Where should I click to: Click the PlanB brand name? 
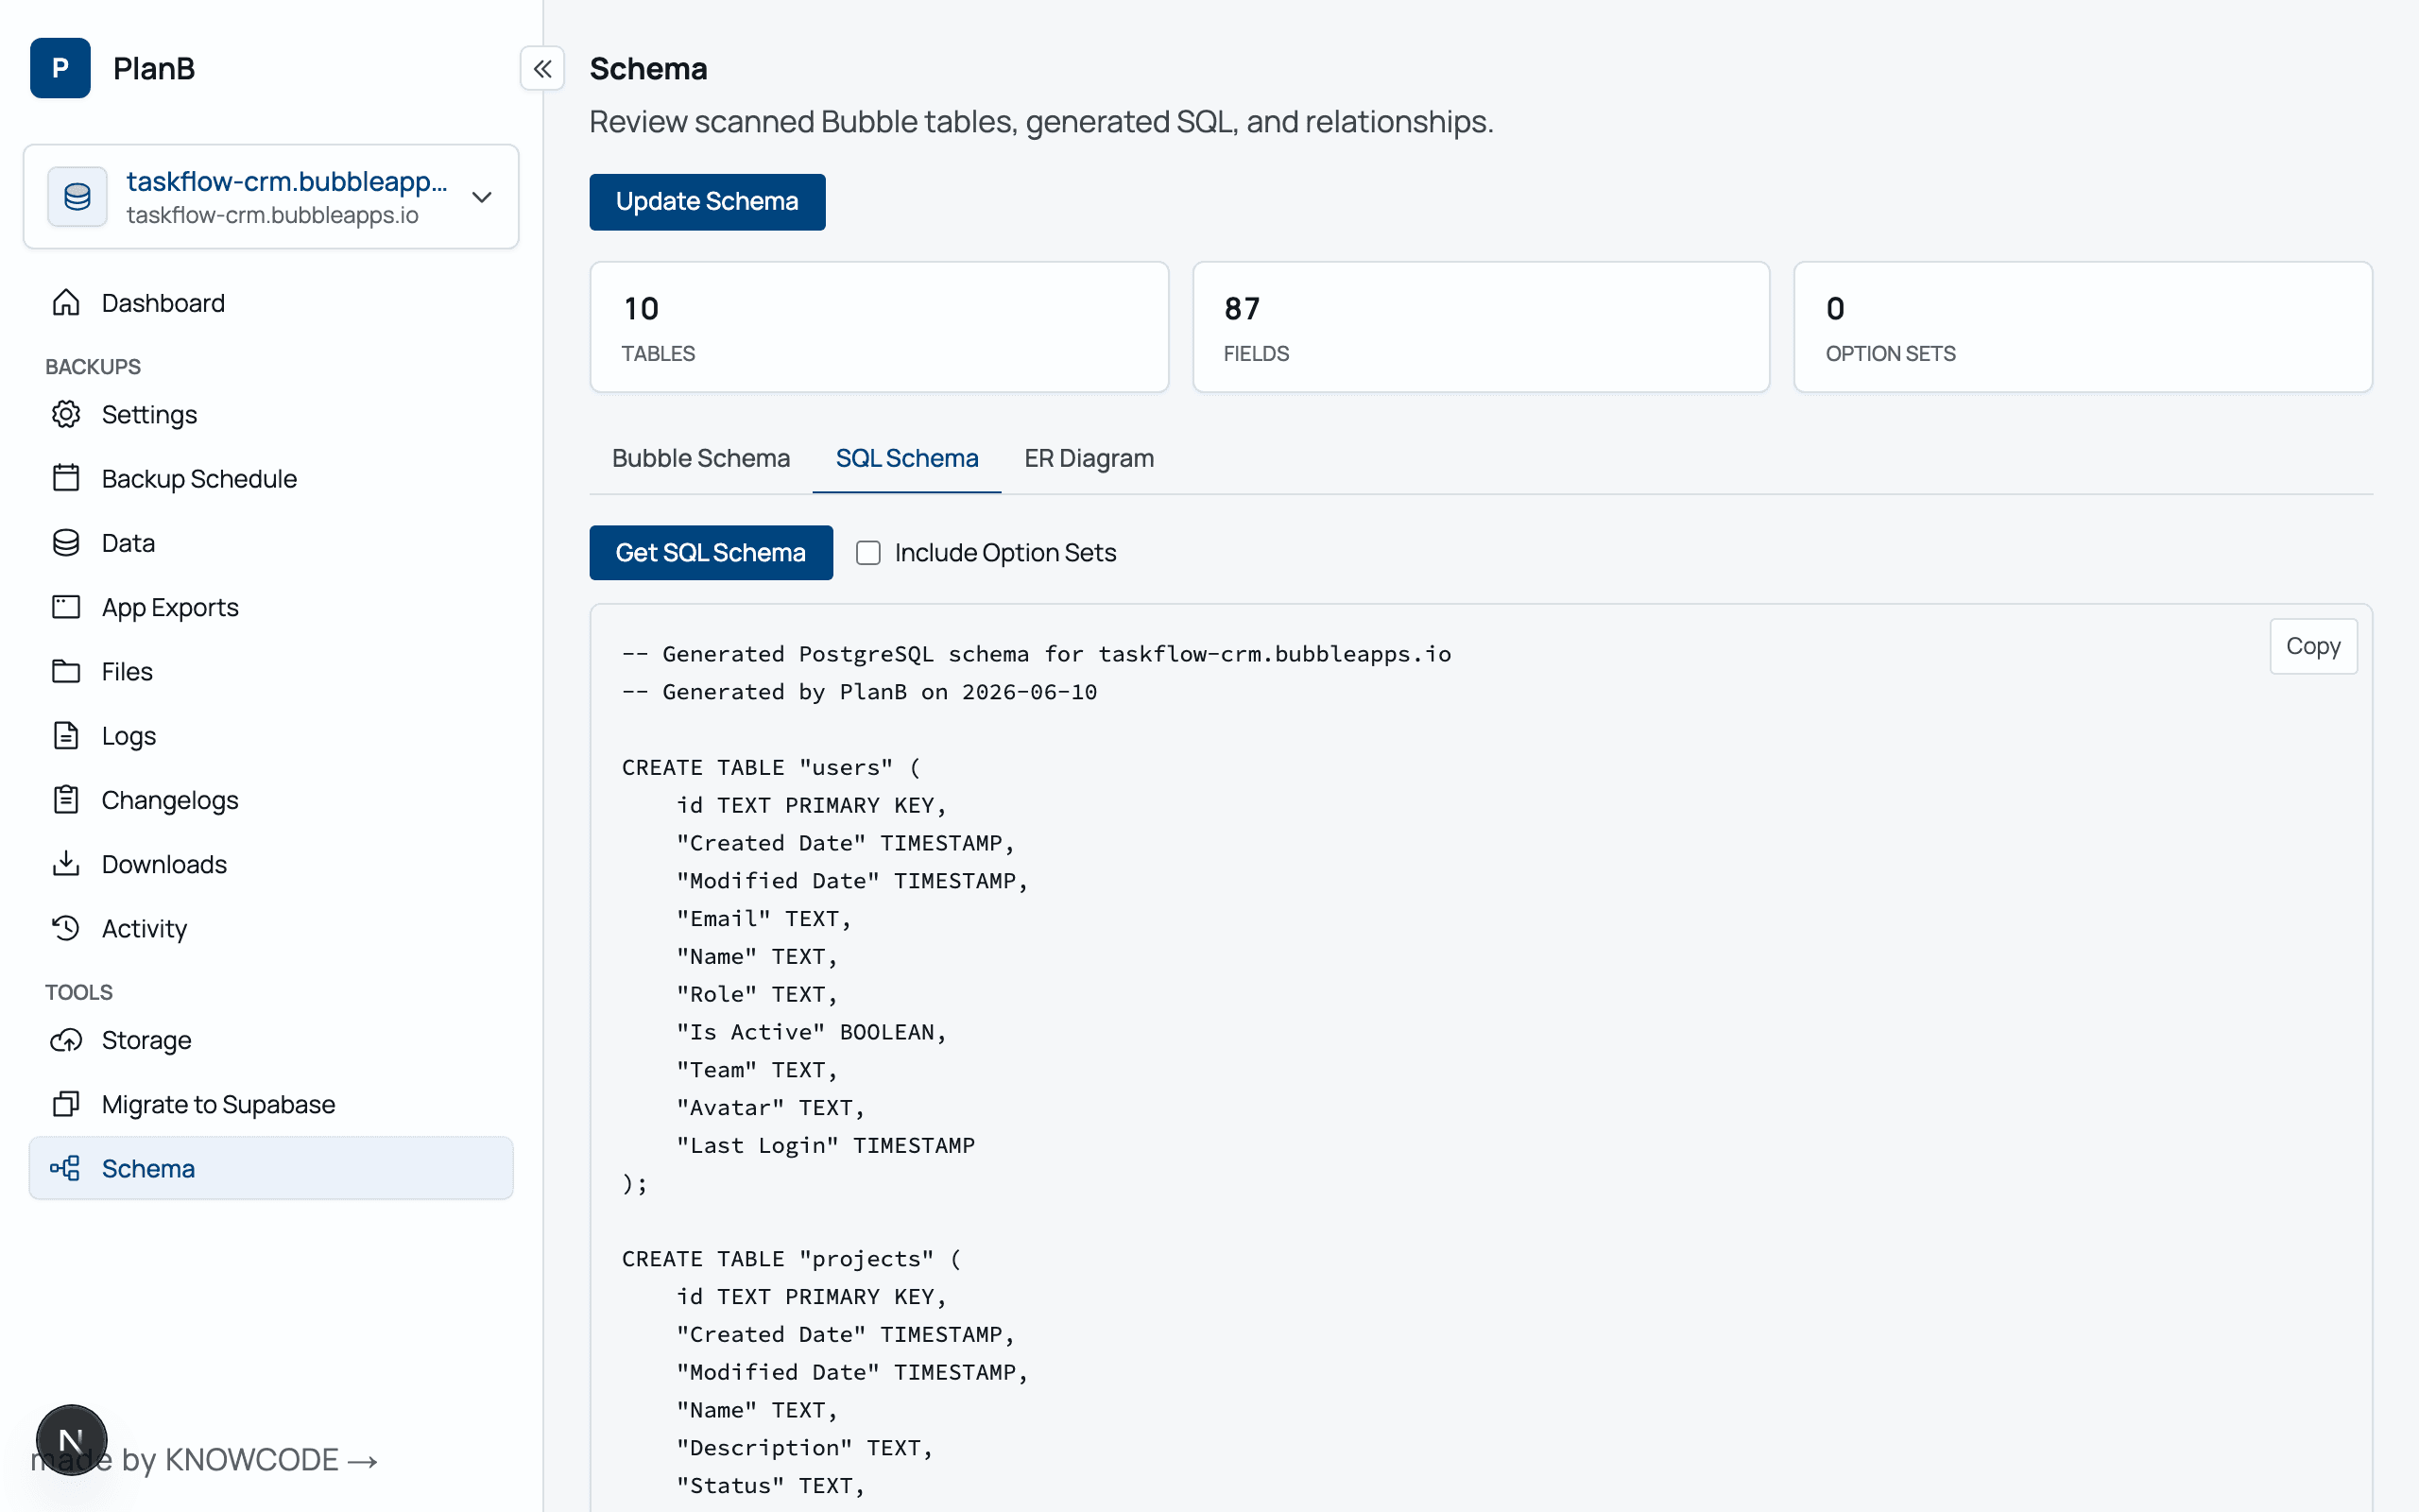154,68
